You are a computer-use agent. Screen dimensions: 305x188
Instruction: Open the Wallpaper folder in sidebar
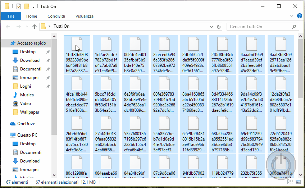pos(29,112)
